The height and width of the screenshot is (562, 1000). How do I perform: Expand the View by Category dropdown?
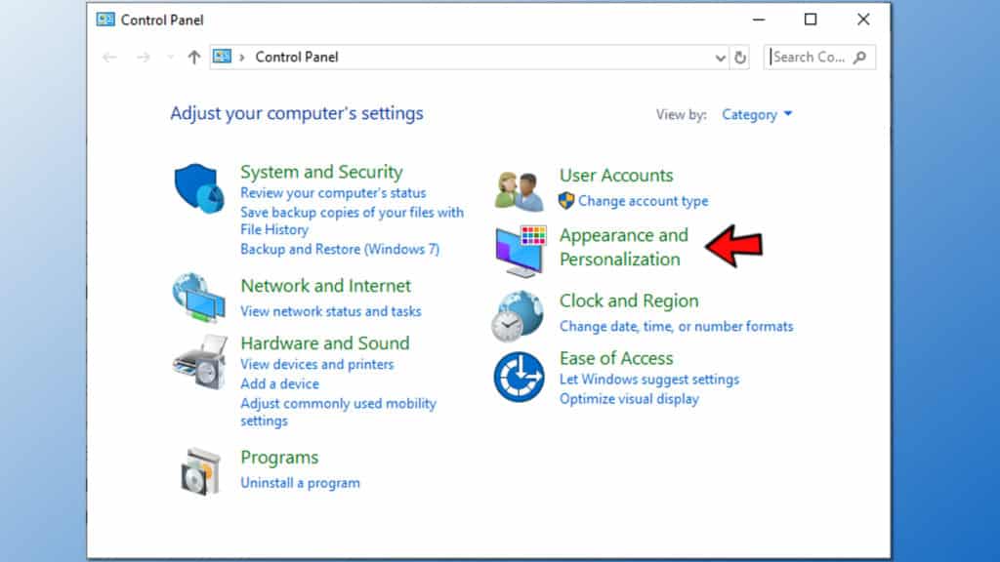point(757,115)
